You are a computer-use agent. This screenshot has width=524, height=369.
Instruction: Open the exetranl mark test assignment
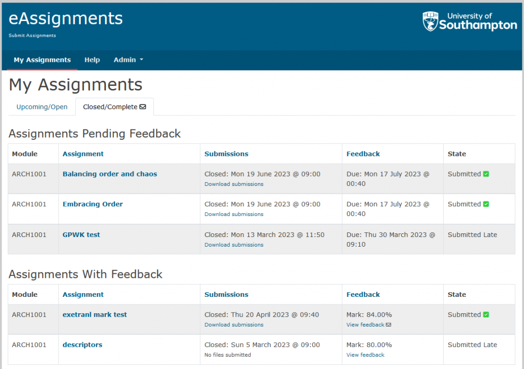95,315
